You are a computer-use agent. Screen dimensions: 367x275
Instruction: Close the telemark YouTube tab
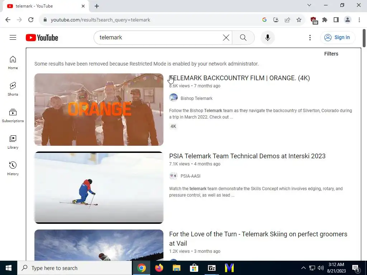point(83,6)
